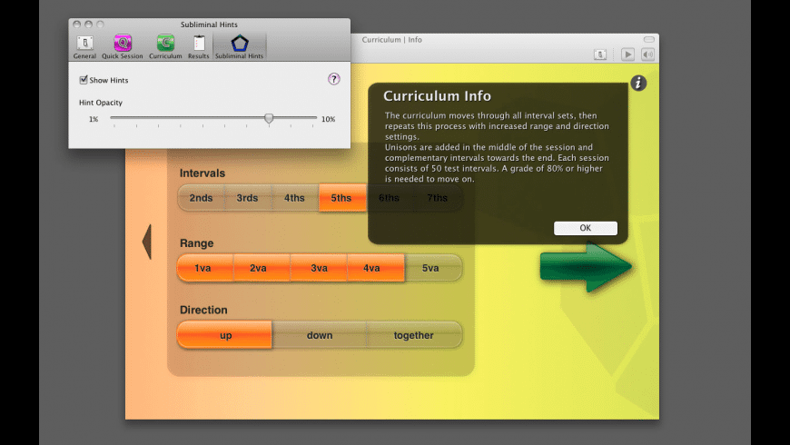This screenshot has height=445, width=790.
Task: Go back using the left triangle arrow
Action: (146, 242)
